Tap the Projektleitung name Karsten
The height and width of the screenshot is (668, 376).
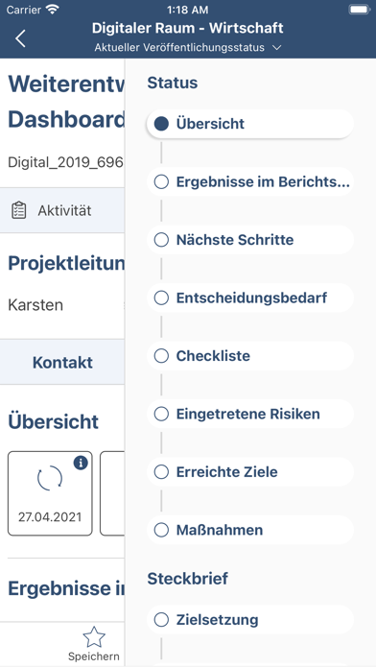coord(35,305)
